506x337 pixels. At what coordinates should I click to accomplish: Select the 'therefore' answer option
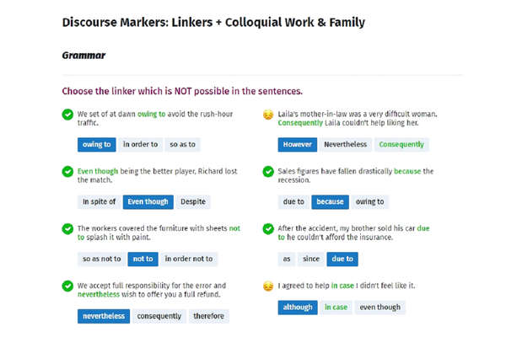coord(208,316)
